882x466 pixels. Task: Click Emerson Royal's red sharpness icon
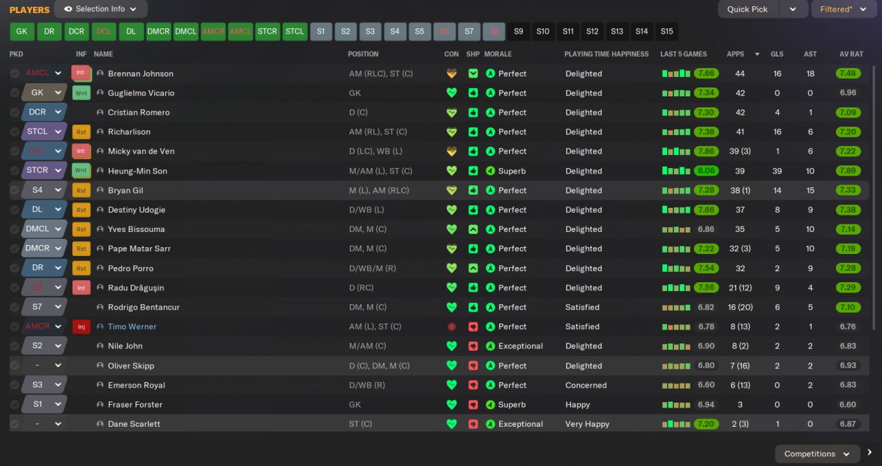coord(473,385)
